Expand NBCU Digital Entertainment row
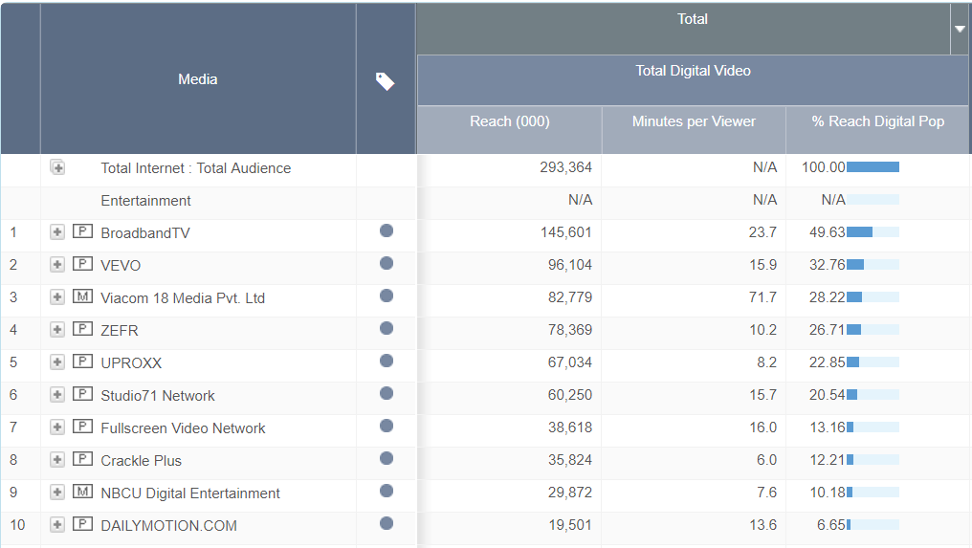The image size is (972, 548). [x=57, y=493]
